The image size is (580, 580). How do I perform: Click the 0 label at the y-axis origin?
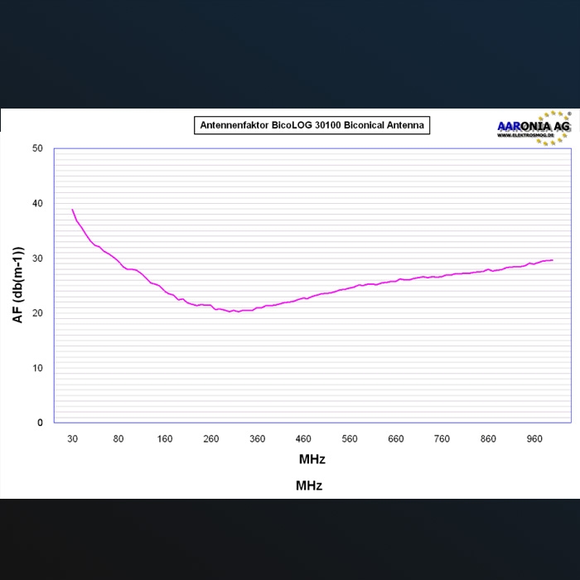pos(40,423)
